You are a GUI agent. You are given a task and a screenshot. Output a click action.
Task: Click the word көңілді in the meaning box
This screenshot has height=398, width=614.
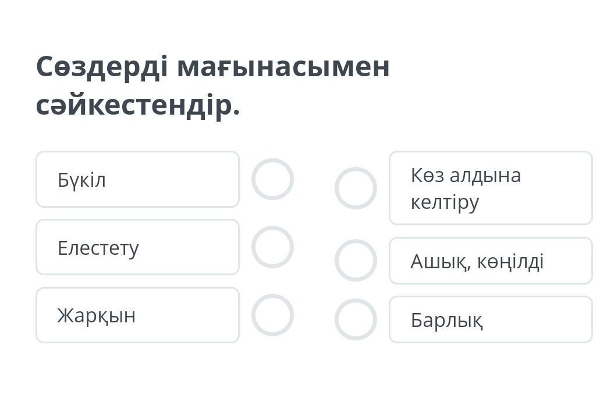click(x=510, y=261)
